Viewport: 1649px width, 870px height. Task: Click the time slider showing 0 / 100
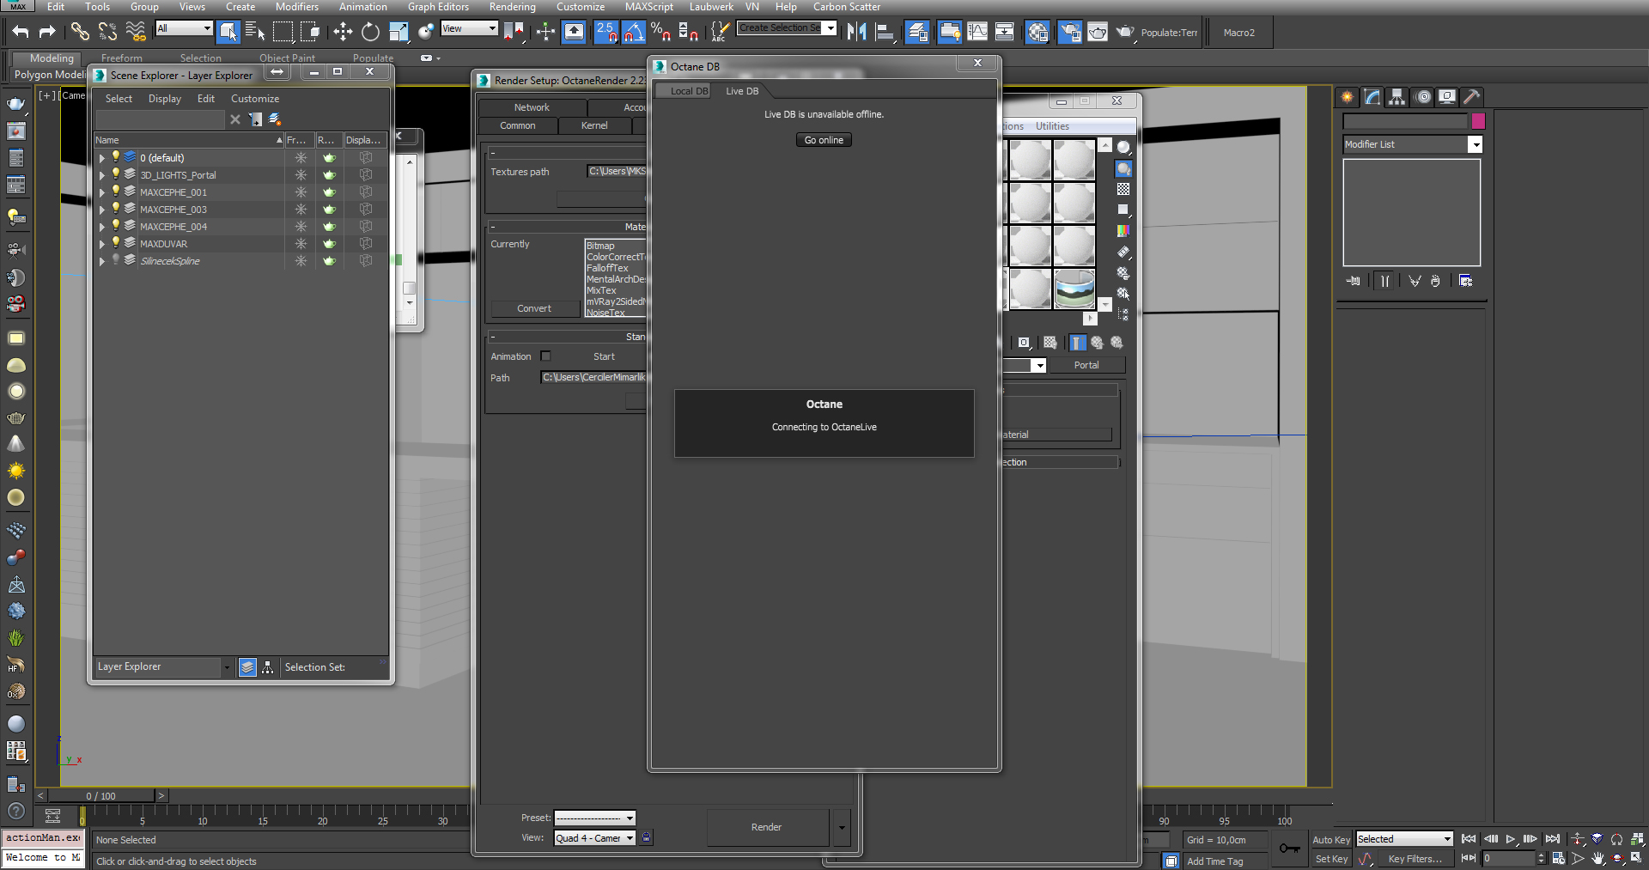click(100, 796)
